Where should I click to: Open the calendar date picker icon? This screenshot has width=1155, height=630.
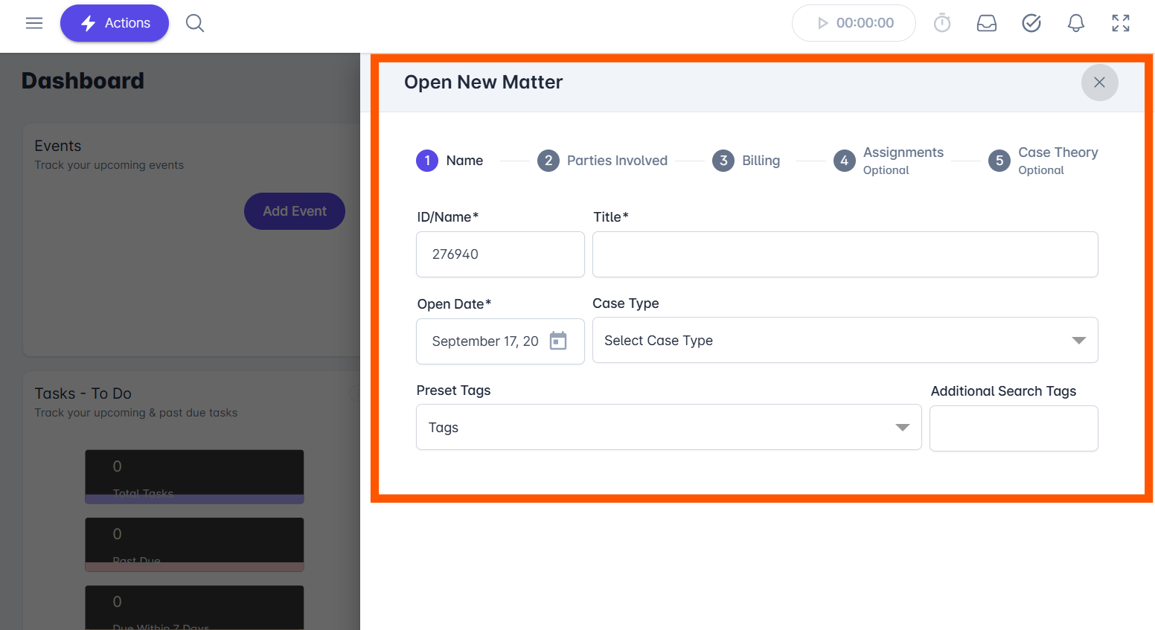[558, 341]
